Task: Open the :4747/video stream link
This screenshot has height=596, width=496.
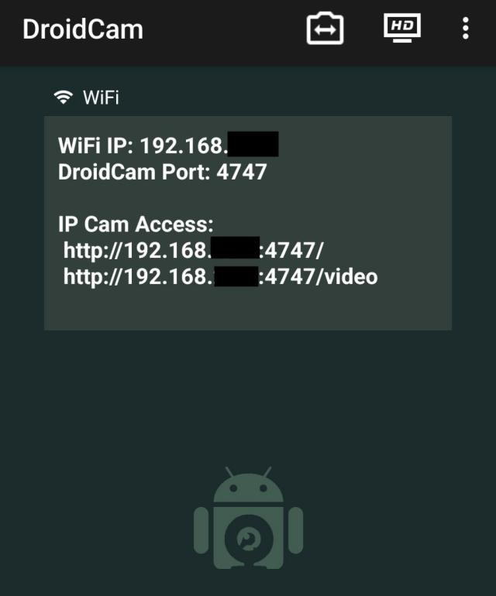Action: pyautogui.click(x=220, y=276)
